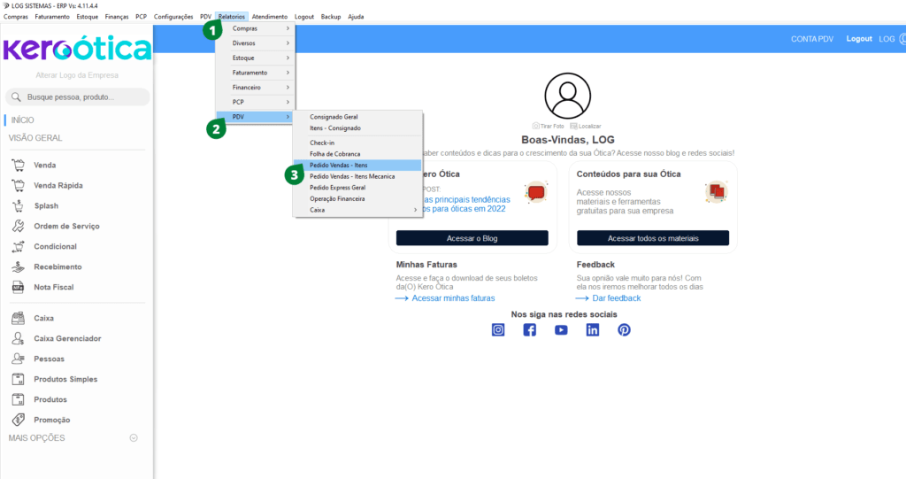The height and width of the screenshot is (479, 906).
Task: Click the Splash sidebar icon
Action: point(19,205)
